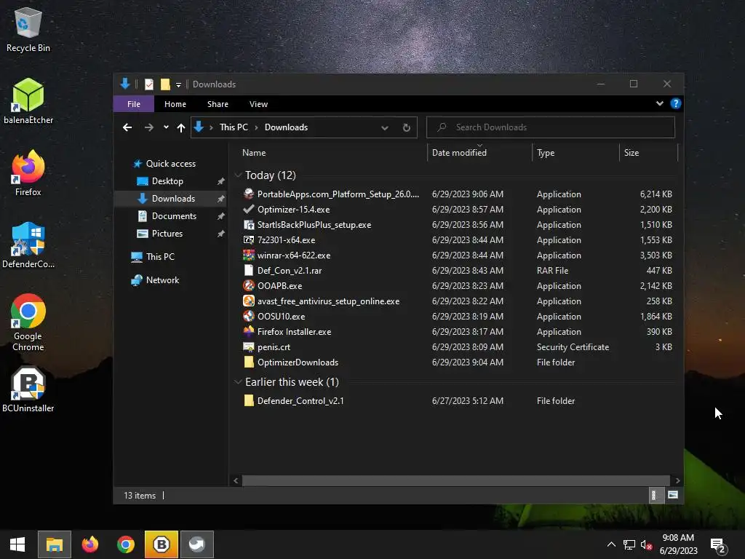Show hidden system tray icons

point(611,544)
